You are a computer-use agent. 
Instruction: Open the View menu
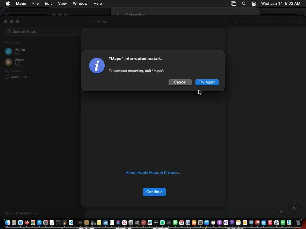(x=62, y=4)
